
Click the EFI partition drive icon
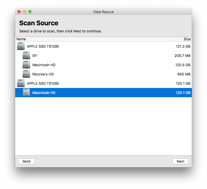(26, 55)
